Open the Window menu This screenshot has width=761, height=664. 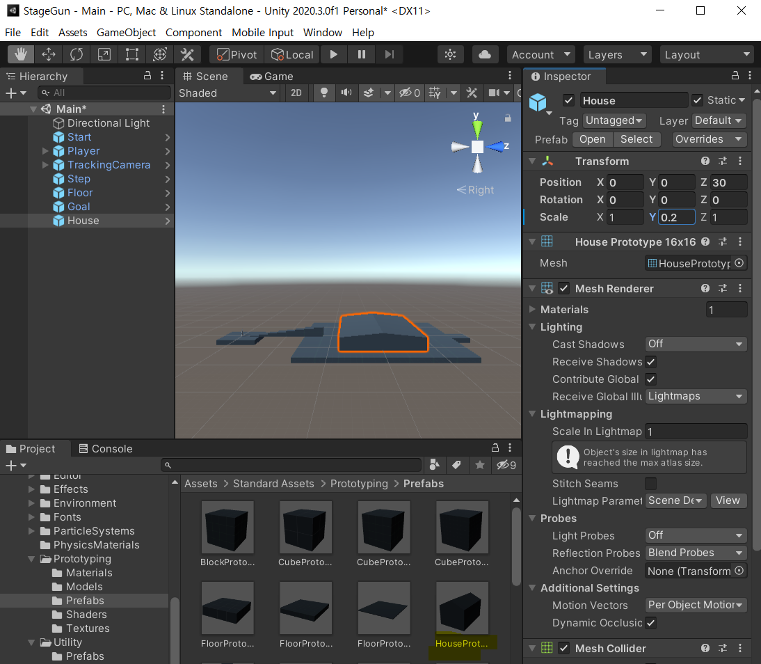click(323, 33)
